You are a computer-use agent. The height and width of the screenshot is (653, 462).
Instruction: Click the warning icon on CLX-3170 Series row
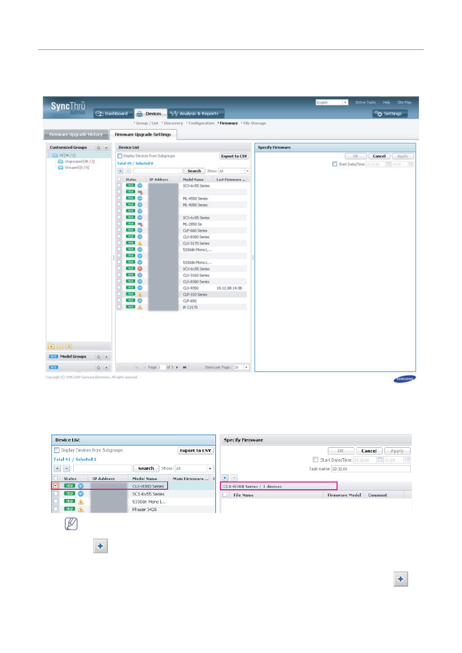click(140, 243)
